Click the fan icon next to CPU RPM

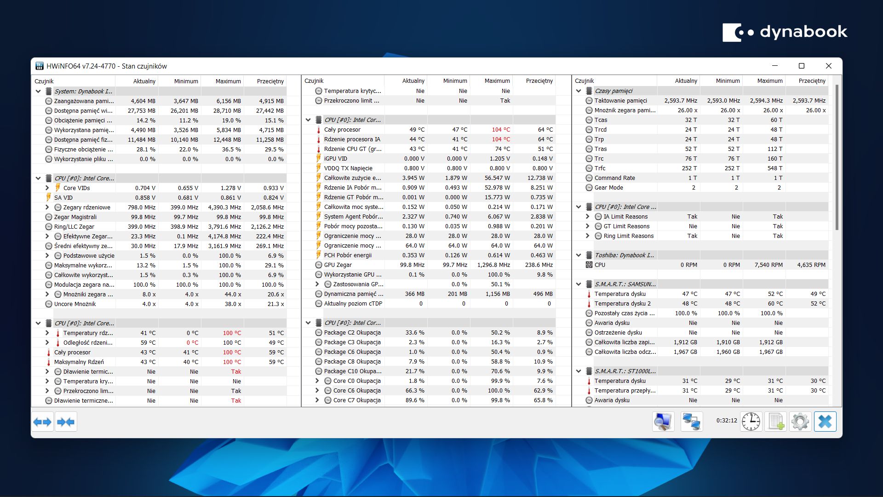point(589,265)
